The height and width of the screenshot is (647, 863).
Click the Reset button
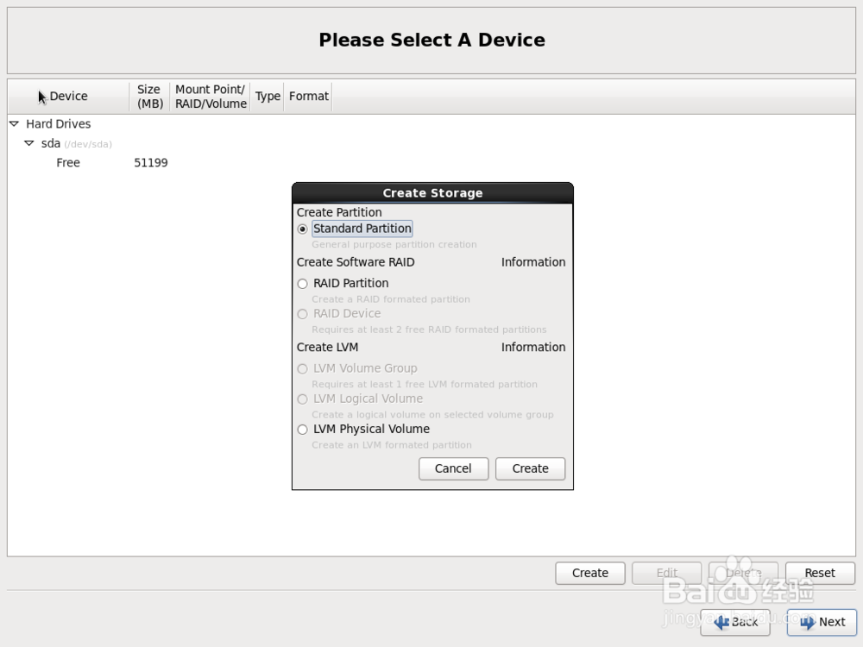(820, 573)
